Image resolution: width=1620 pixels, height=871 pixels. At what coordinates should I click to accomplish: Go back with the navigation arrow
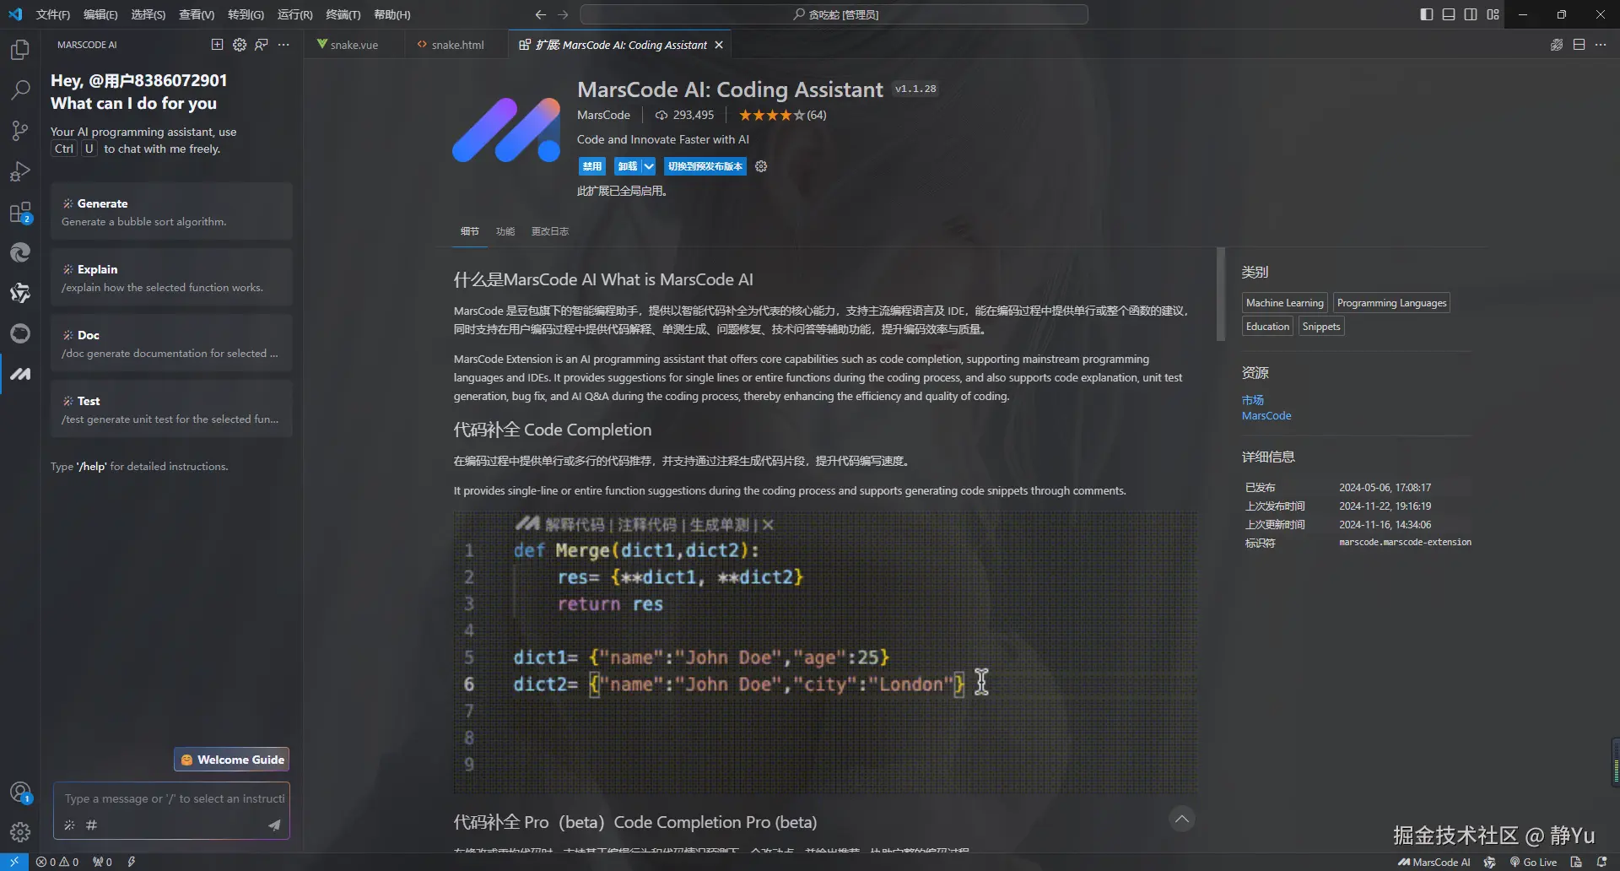(x=541, y=14)
